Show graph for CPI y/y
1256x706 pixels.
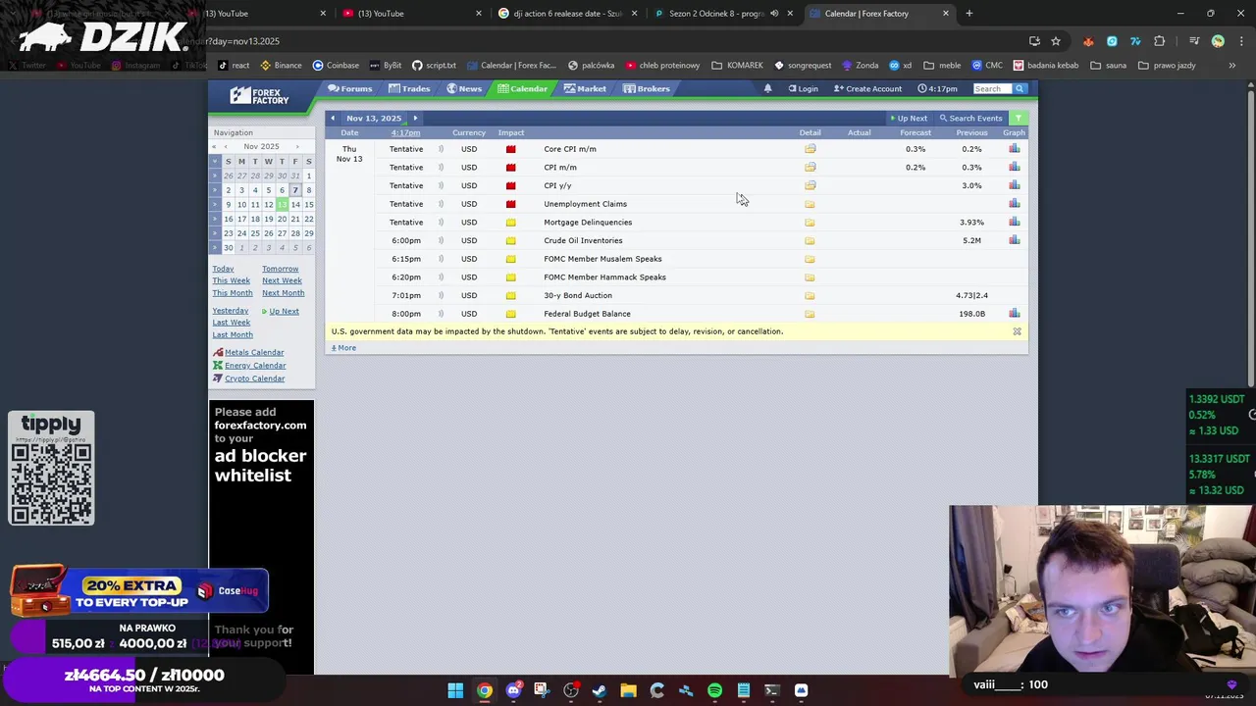click(x=1014, y=185)
